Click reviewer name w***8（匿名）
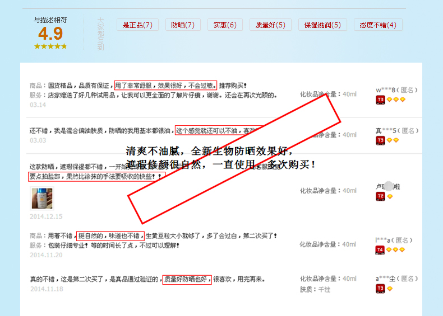Image resolution: width=443 pixels, height=316 pixels. [x=397, y=89]
